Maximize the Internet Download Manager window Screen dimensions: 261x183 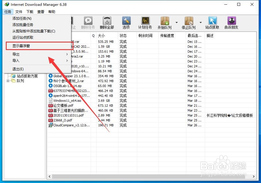239,4
